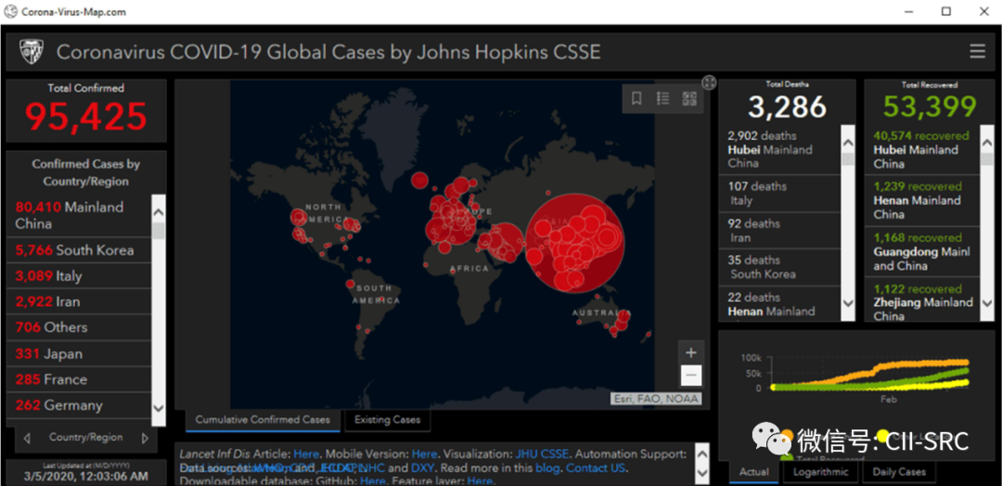
Task: Open GitHub 'Here' database link
Action: 373,480
